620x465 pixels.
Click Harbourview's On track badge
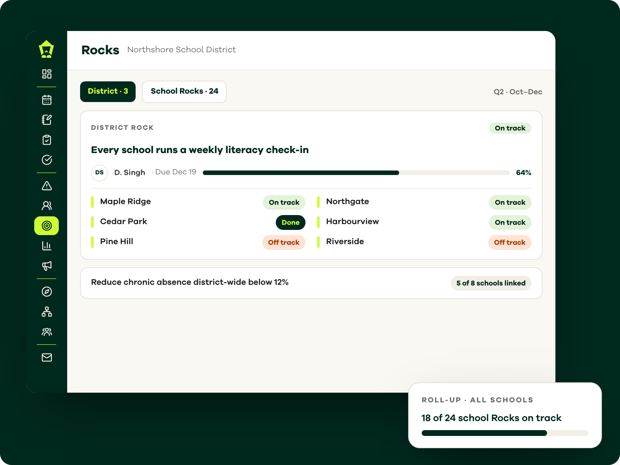[x=510, y=222]
